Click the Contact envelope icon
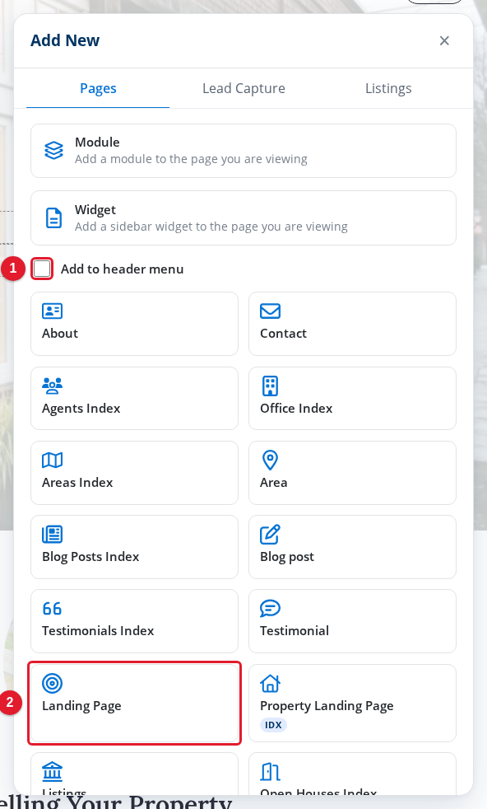487x809 pixels. click(270, 311)
